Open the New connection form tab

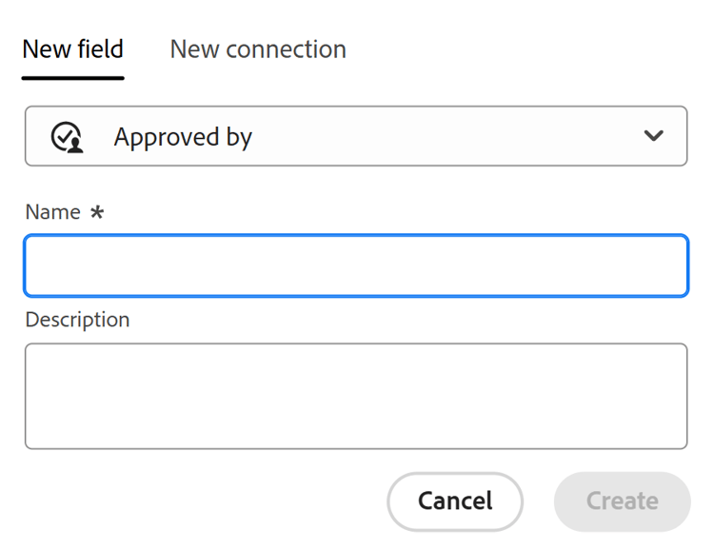pyautogui.click(x=258, y=49)
